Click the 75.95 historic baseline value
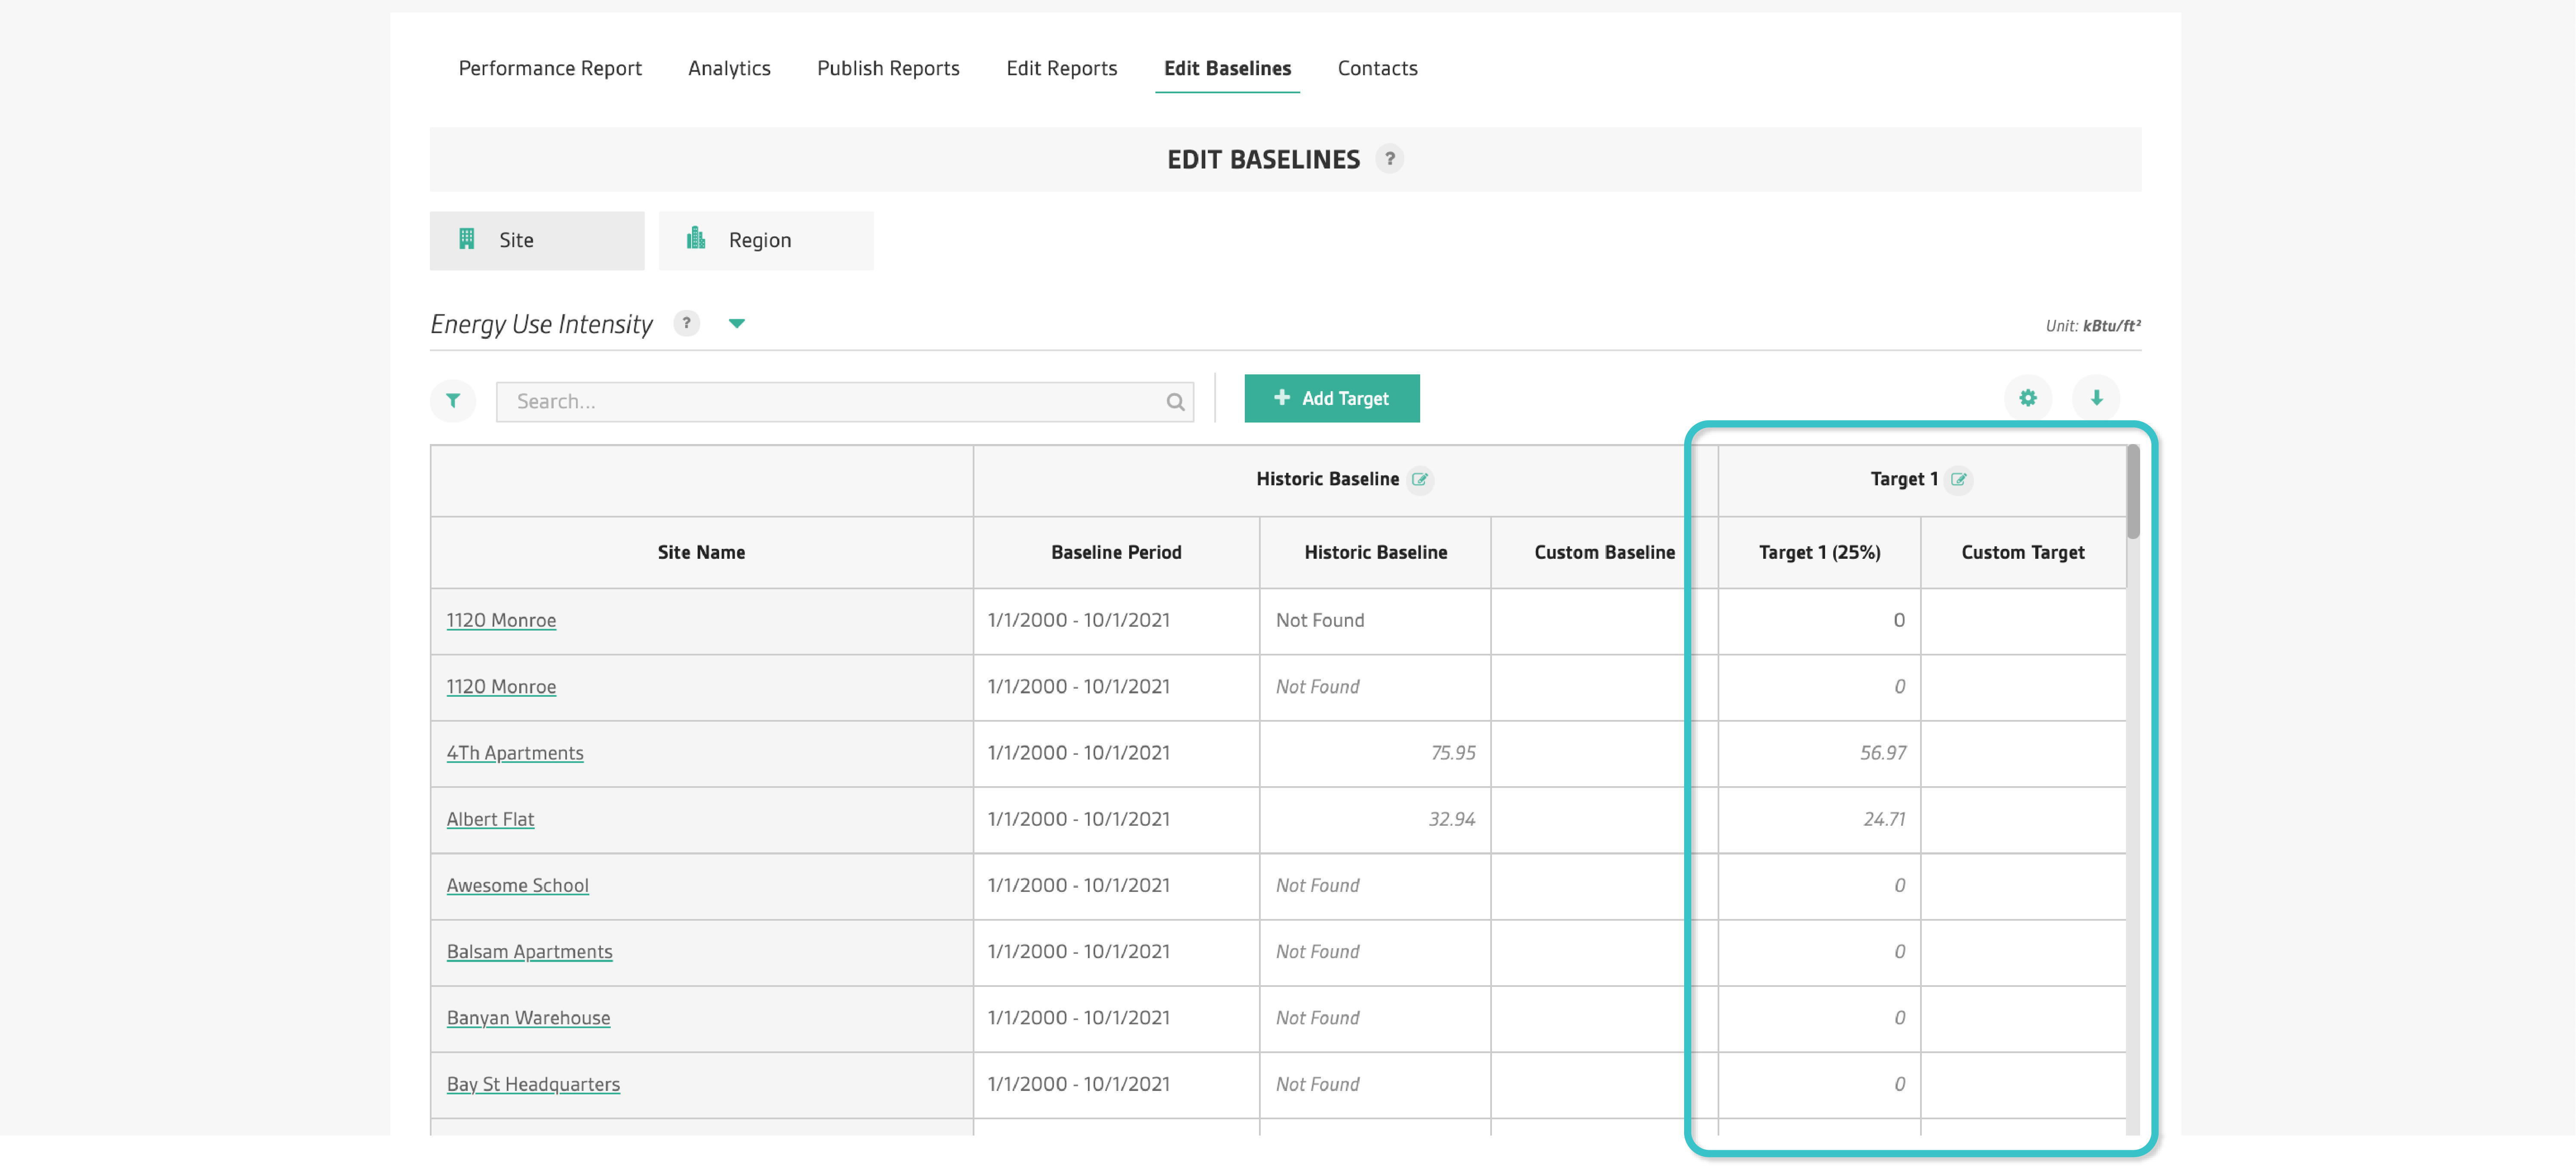The image size is (2576, 1167). click(1453, 753)
